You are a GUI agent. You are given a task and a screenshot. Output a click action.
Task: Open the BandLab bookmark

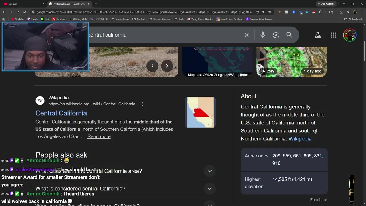tap(59, 19)
